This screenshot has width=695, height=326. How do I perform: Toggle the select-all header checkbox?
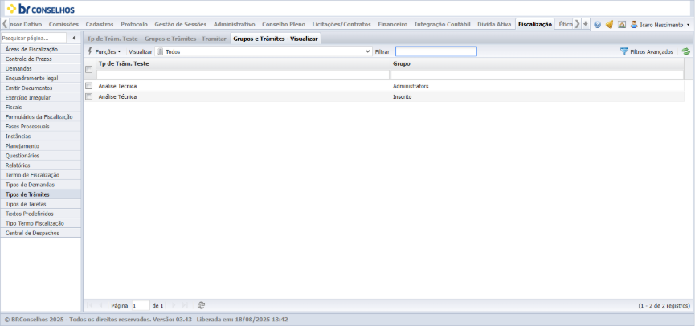88,69
